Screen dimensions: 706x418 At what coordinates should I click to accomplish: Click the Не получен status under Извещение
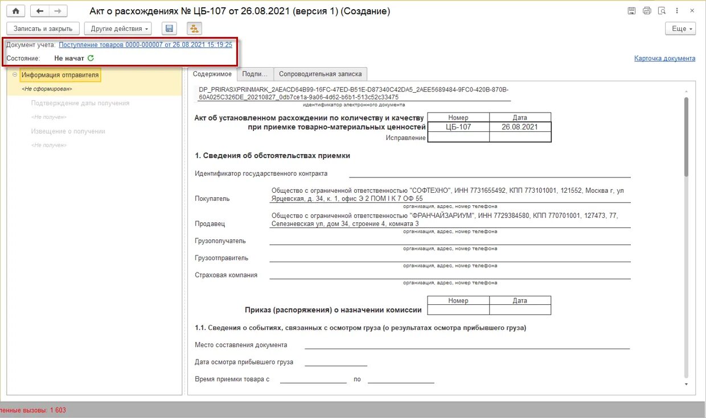click(49, 146)
